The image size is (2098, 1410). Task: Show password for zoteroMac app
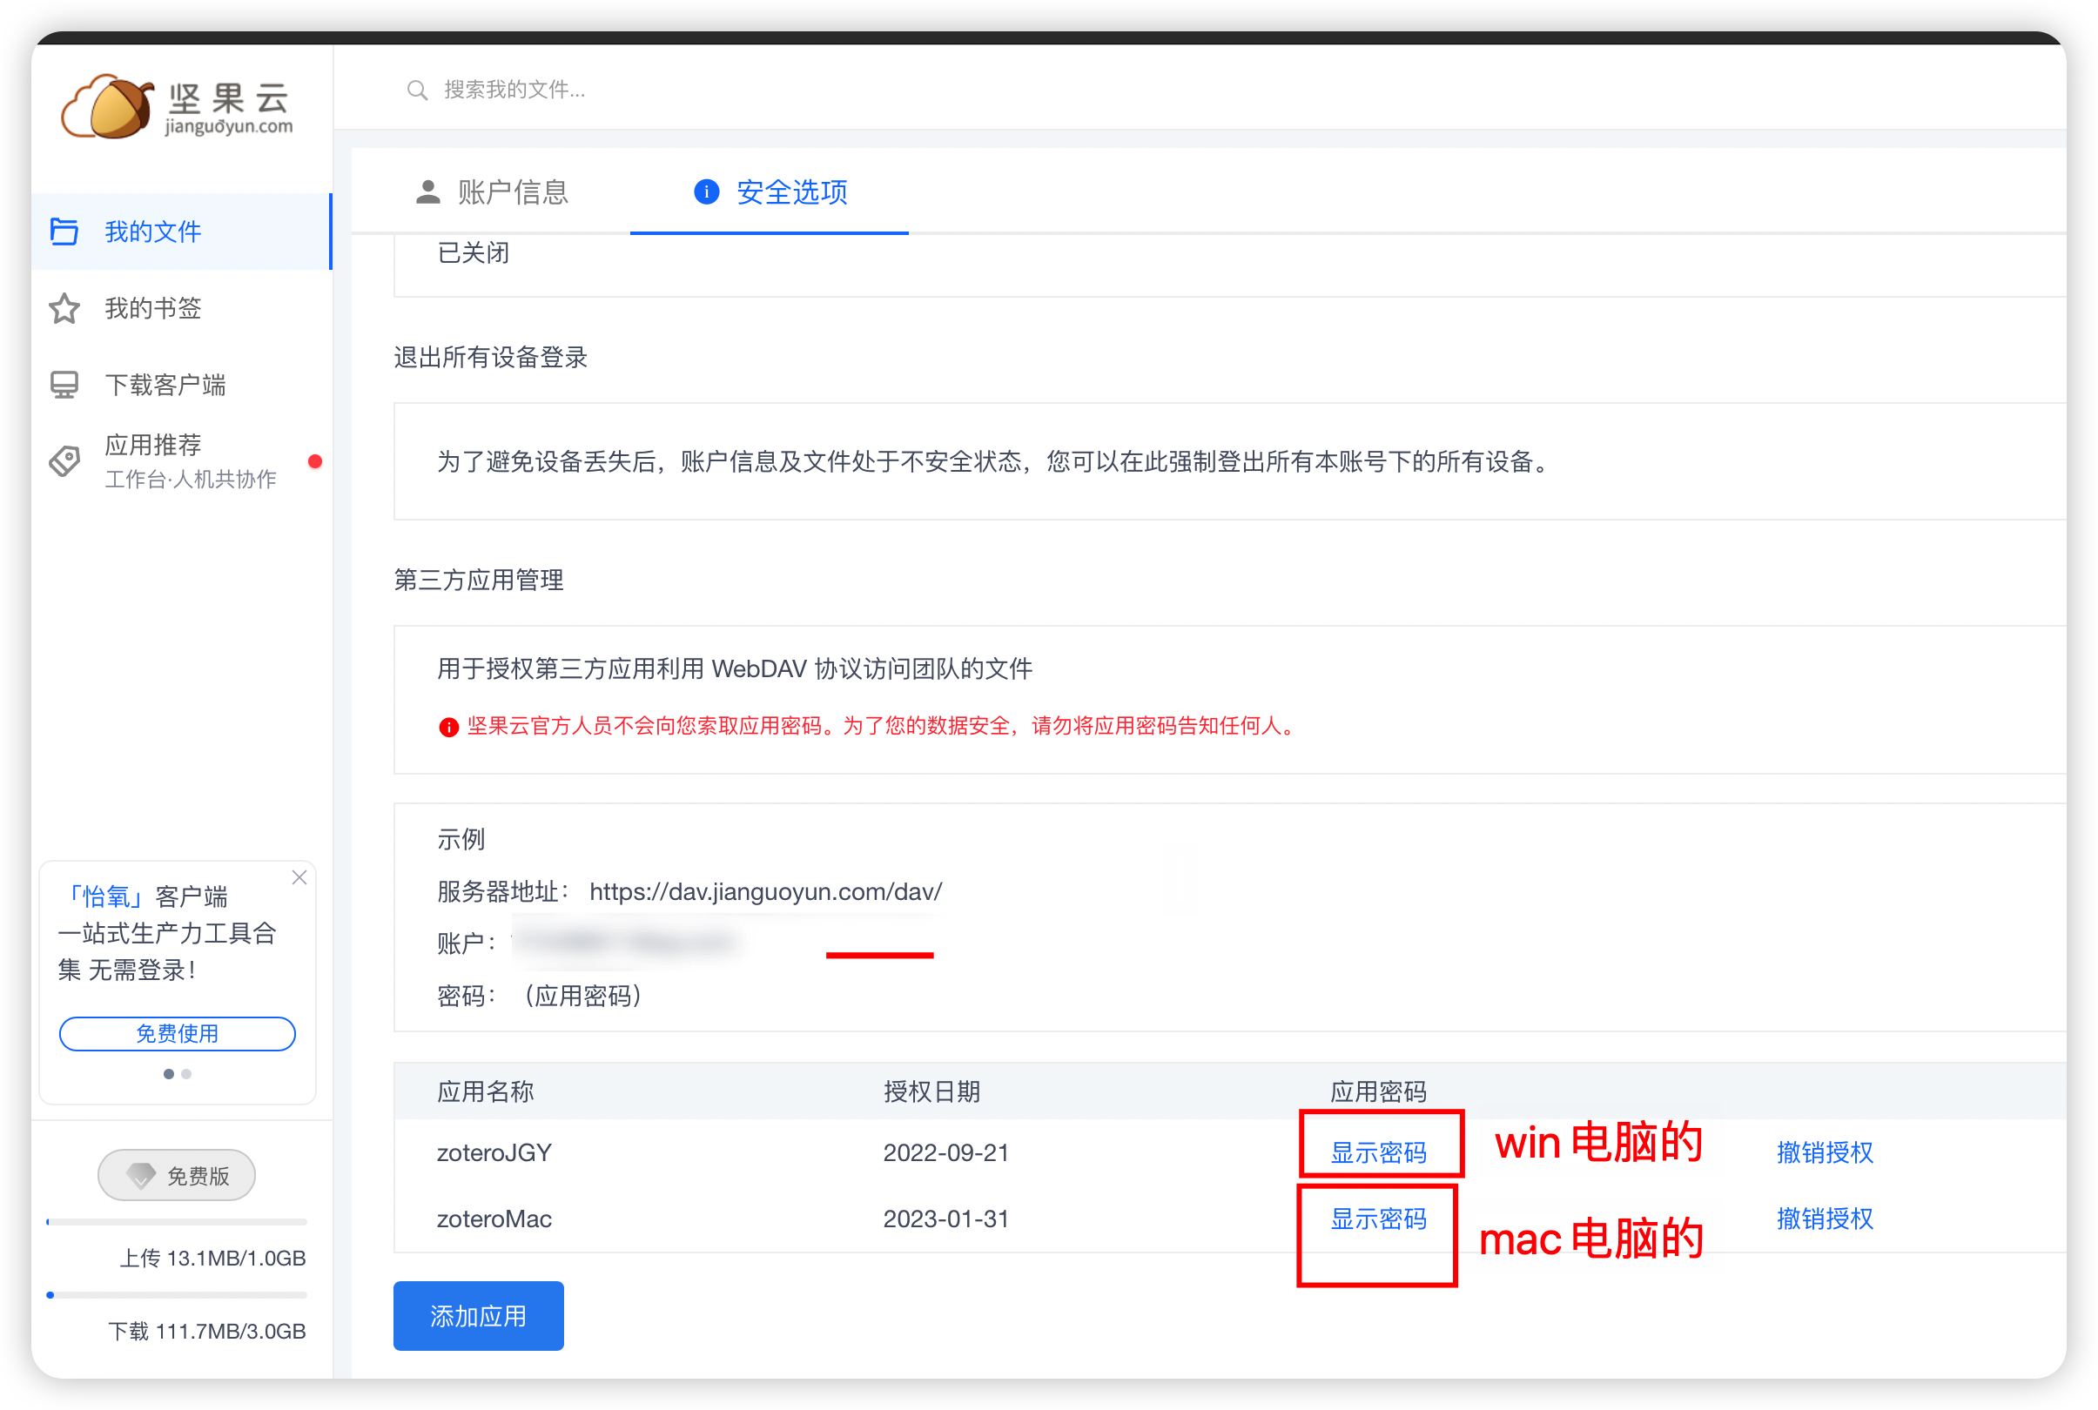pos(1378,1219)
